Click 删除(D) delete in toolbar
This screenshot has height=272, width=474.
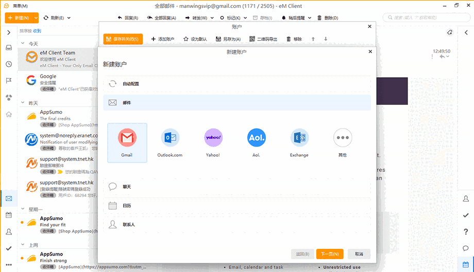pos(328,18)
